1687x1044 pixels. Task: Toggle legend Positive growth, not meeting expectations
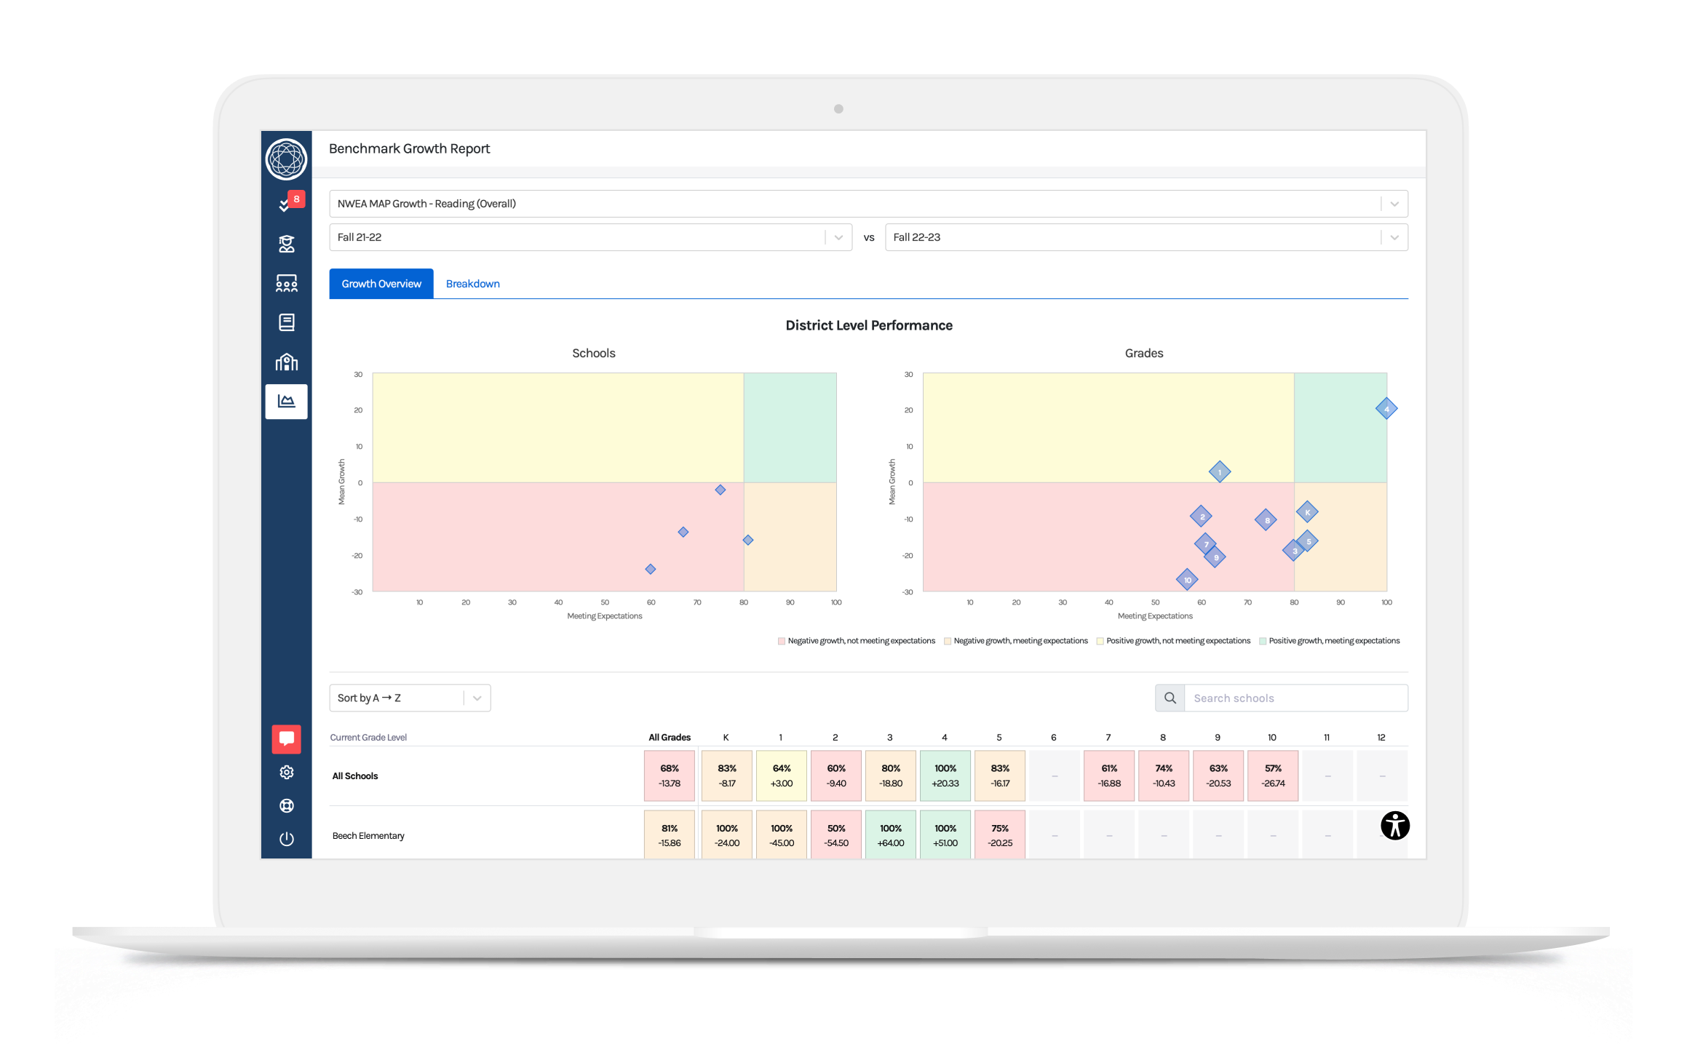(x=1173, y=641)
